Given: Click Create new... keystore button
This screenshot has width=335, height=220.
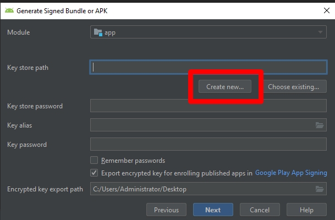Looking at the screenshot, I should [x=225, y=86].
